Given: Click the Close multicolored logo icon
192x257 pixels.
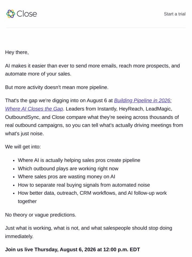Looking at the screenshot, I should click(11, 14).
